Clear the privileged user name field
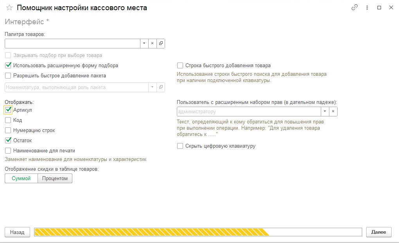The height and width of the screenshot is (243, 399). [333, 112]
